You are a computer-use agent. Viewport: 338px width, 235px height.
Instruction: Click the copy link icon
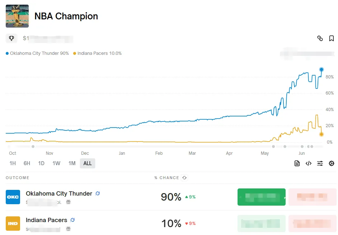pyautogui.click(x=320, y=39)
